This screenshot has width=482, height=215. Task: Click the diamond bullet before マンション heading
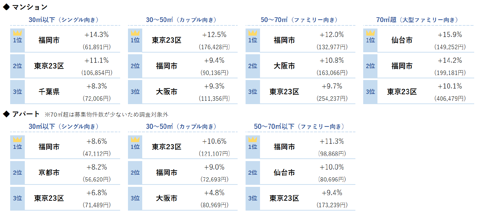pyautogui.click(x=6, y=7)
